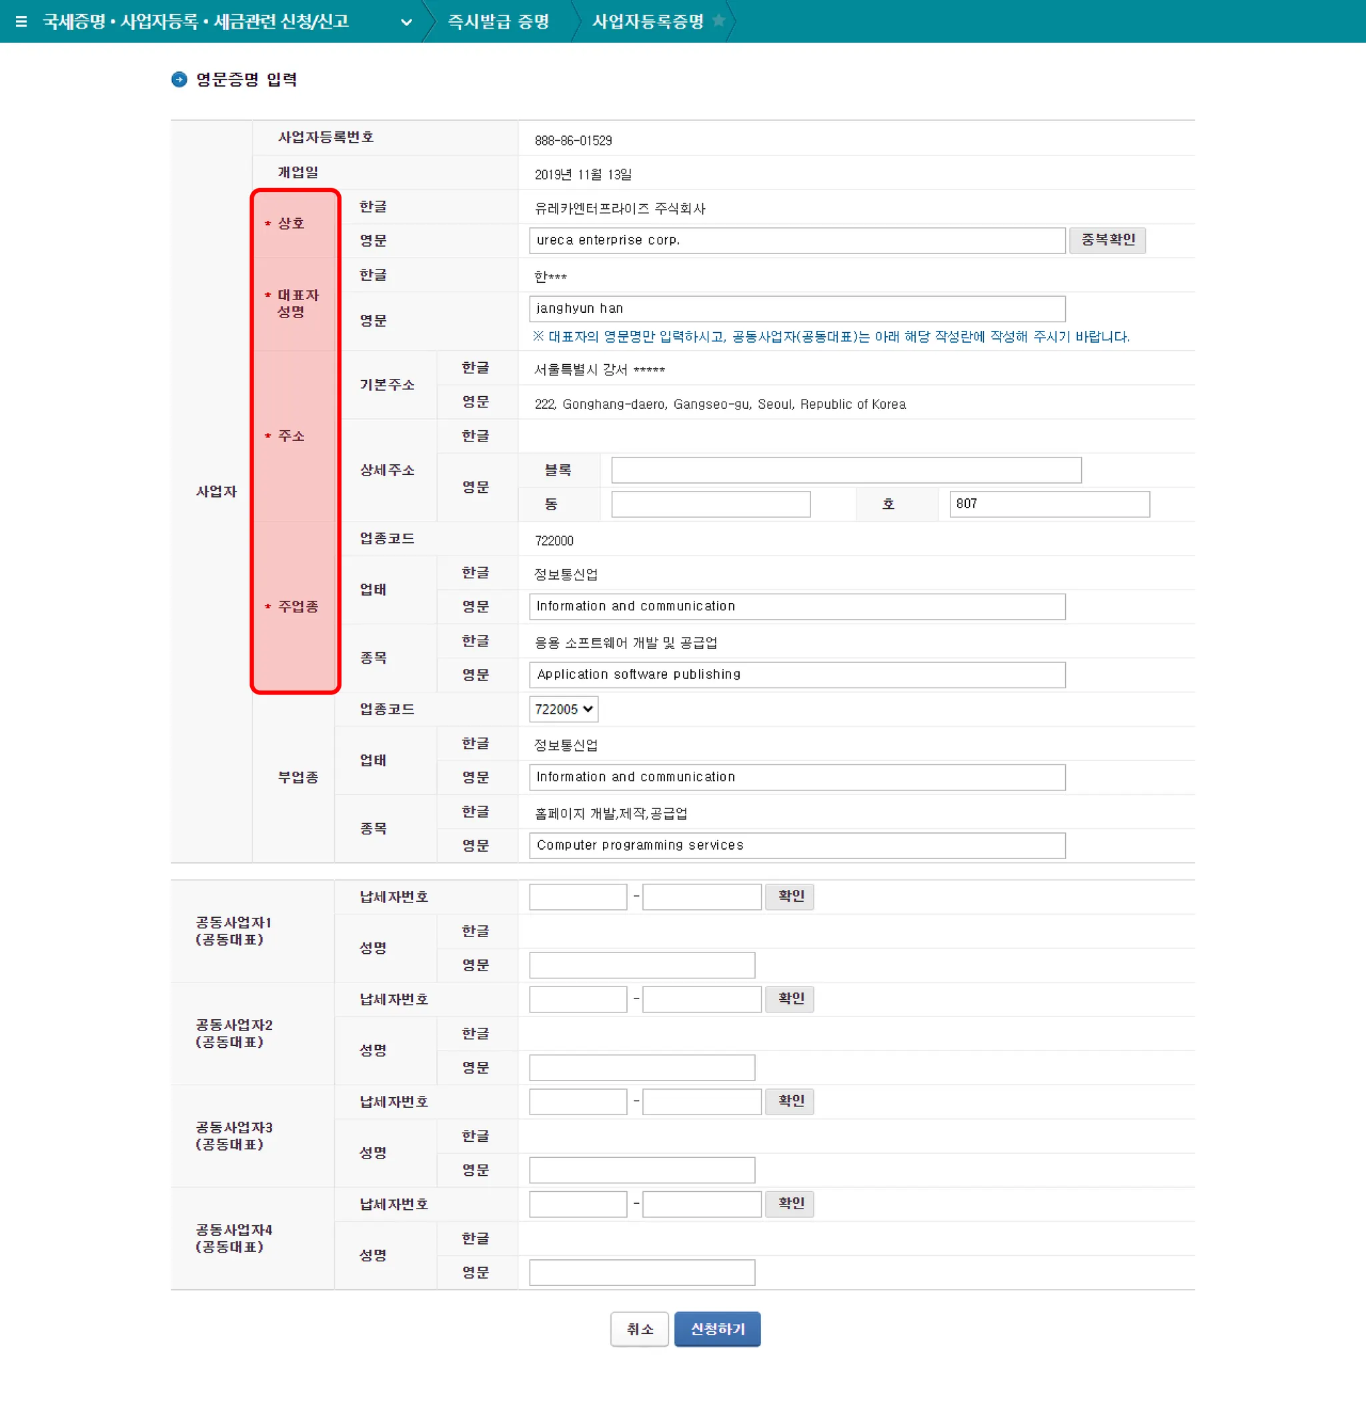This screenshot has width=1366, height=1412.
Task: Click 확인 for 공동사업자1 납세자번호
Action: coord(790,896)
